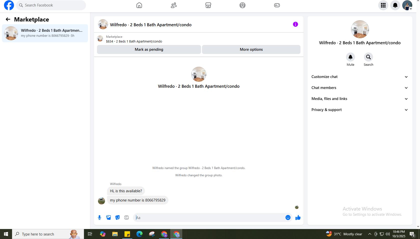Go to the Home feed icon

(x=139, y=5)
